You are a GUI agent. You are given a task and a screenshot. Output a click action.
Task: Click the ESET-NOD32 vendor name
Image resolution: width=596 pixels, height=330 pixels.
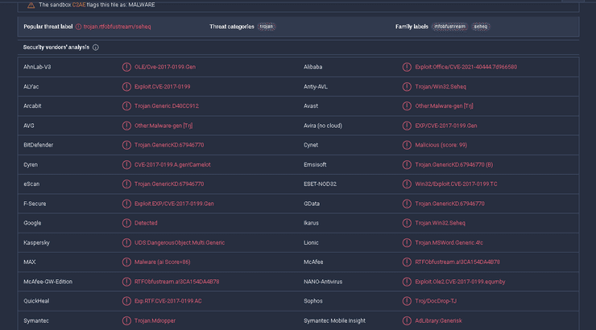[320, 184]
